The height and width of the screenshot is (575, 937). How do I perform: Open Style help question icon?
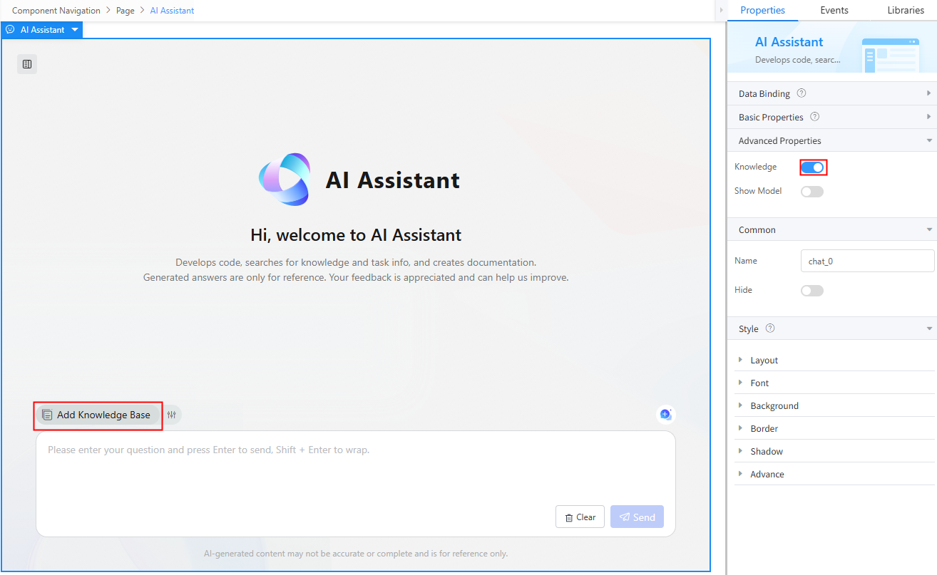[x=770, y=328]
